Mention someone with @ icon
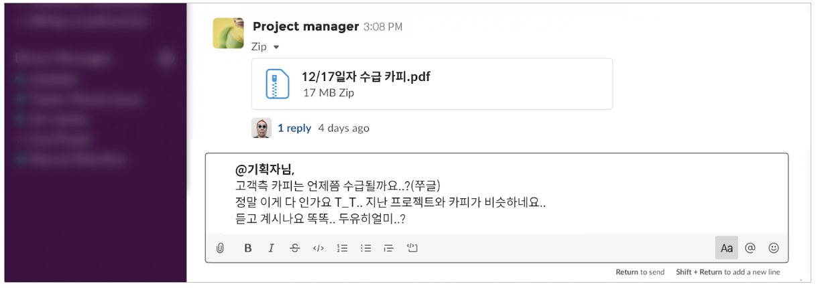The width and height of the screenshot is (818, 288). pyautogui.click(x=750, y=248)
